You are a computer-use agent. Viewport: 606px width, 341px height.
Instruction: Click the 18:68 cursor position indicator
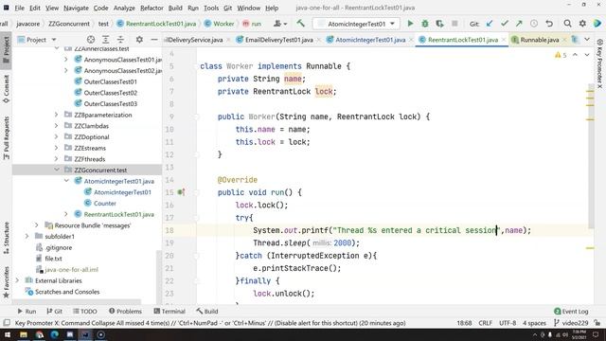pyautogui.click(x=464, y=323)
